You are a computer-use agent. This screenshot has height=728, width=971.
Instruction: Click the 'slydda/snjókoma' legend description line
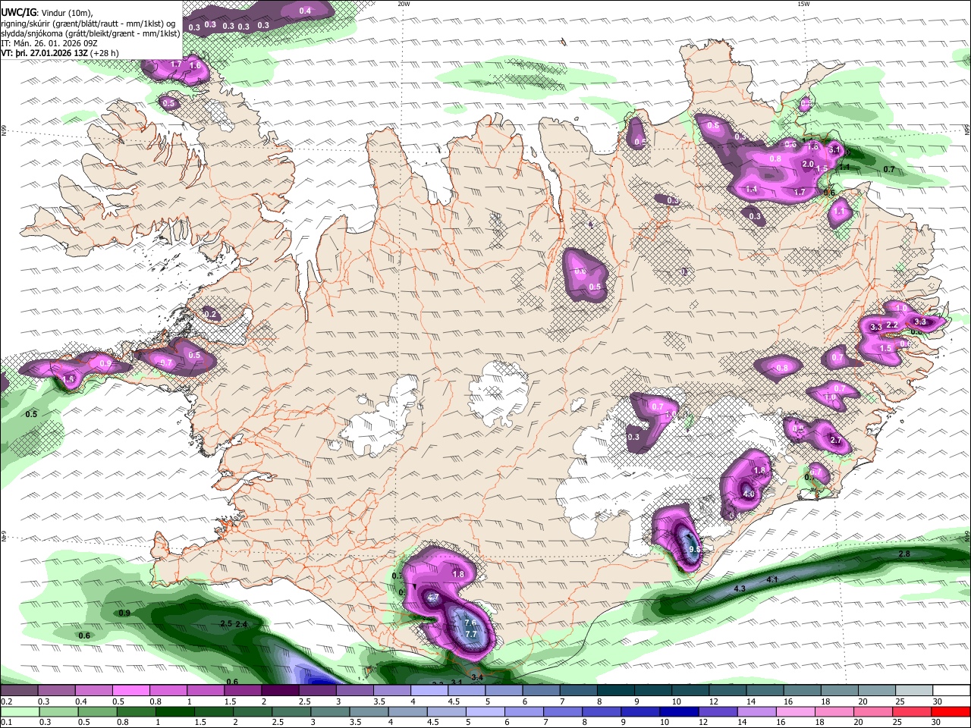90,33
